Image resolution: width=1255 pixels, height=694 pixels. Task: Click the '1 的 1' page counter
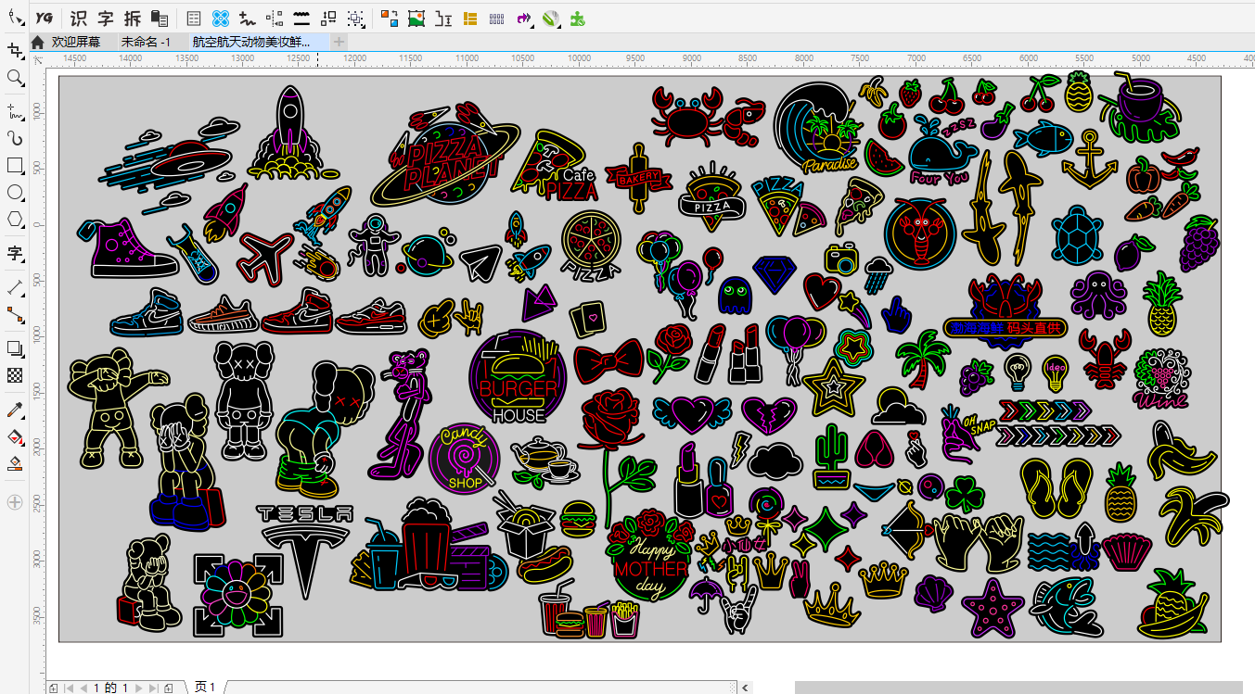coord(111,688)
